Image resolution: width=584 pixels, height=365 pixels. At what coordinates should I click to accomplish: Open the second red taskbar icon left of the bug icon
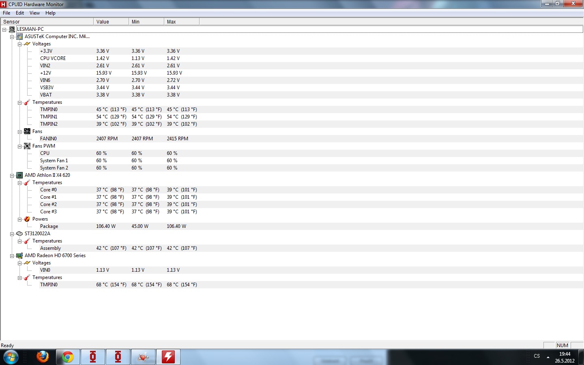pyautogui.click(x=118, y=357)
